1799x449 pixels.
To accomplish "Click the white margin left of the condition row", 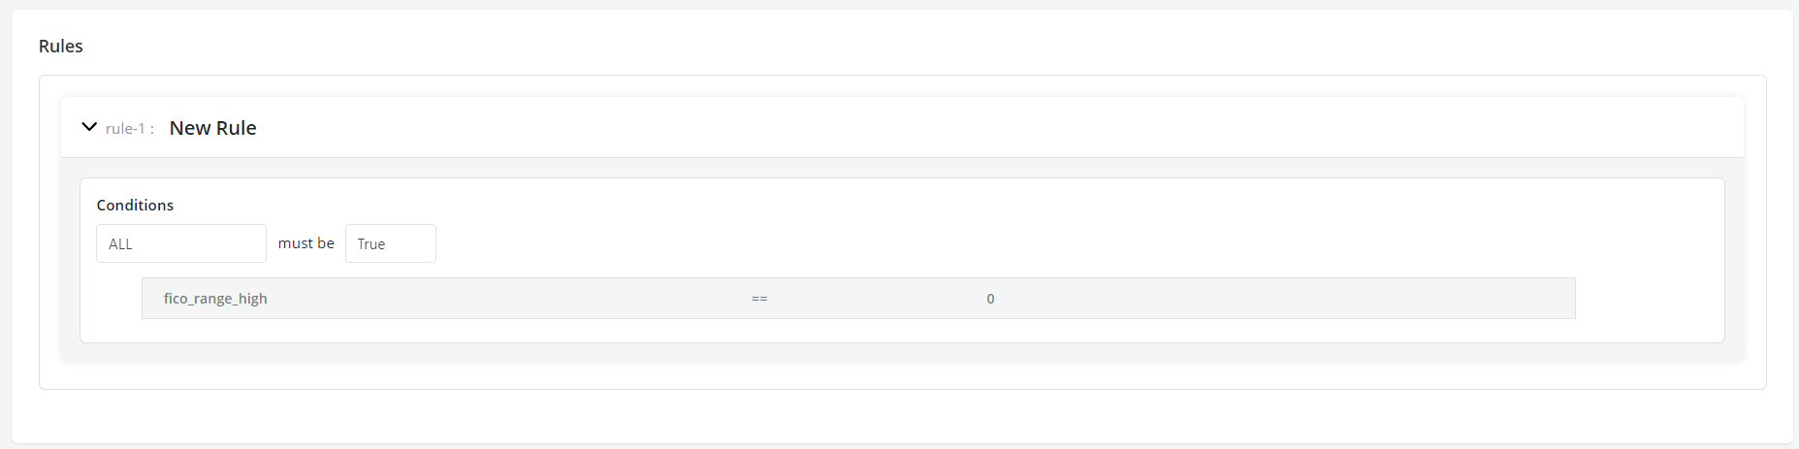I will [x=112, y=299].
